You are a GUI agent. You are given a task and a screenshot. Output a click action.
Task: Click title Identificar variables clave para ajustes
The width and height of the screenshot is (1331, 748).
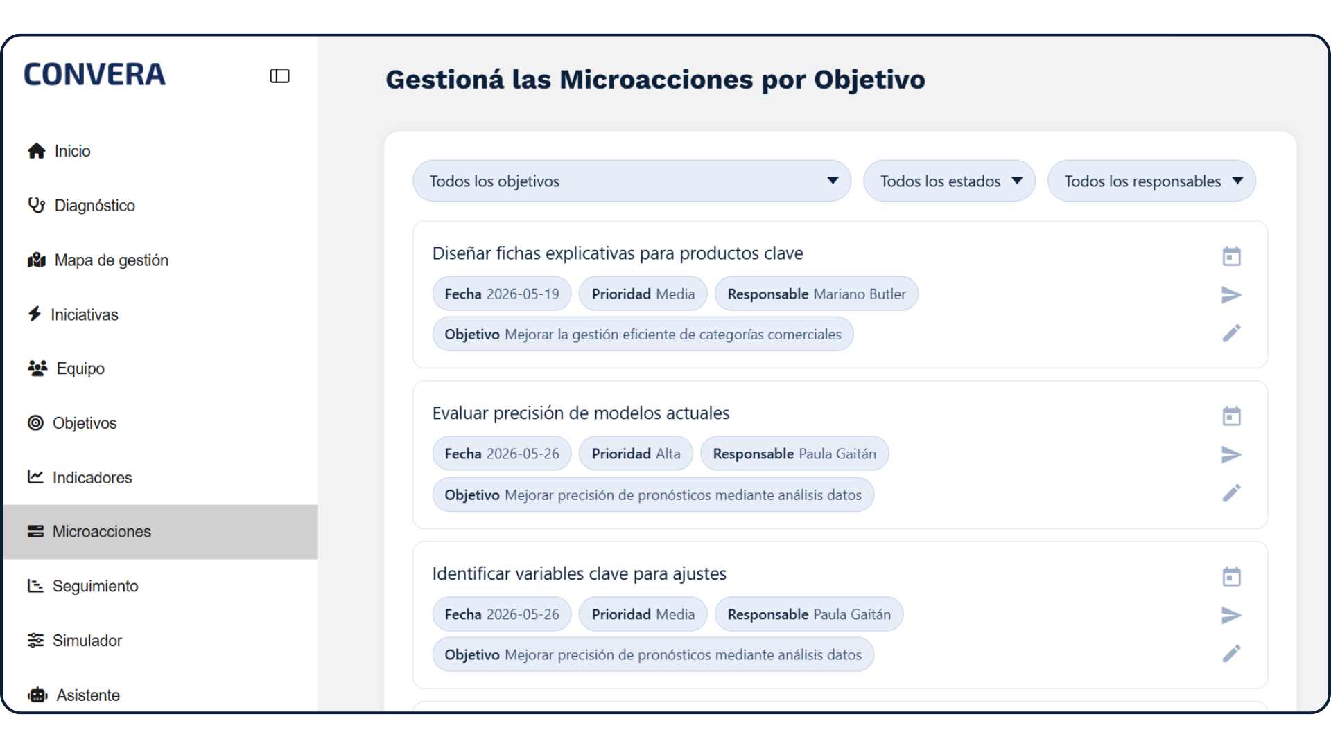[x=580, y=574]
